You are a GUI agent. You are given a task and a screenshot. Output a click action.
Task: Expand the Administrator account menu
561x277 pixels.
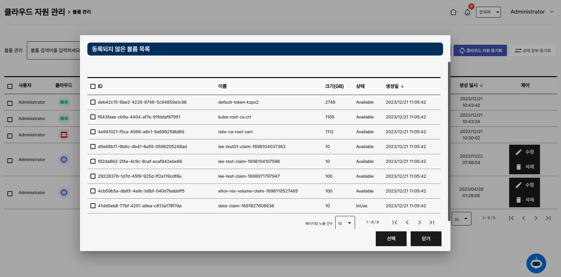coord(532,12)
